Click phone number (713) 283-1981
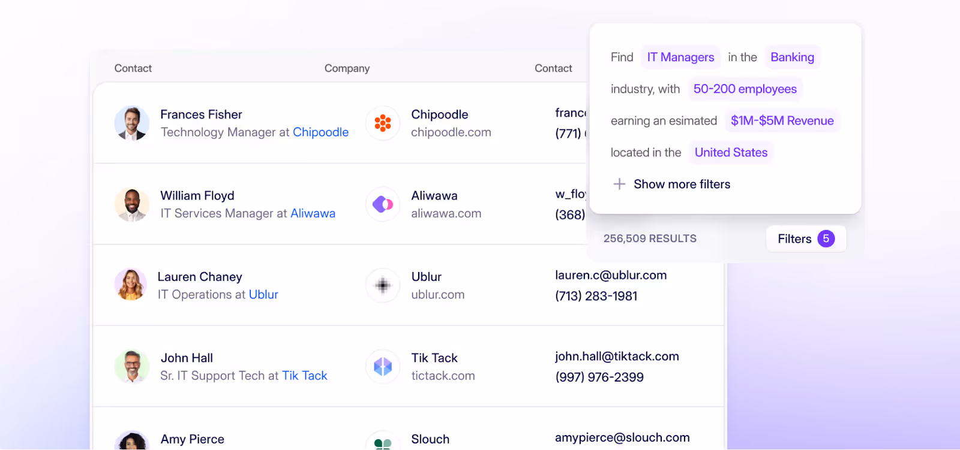The height and width of the screenshot is (450, 960). (596, 296)
